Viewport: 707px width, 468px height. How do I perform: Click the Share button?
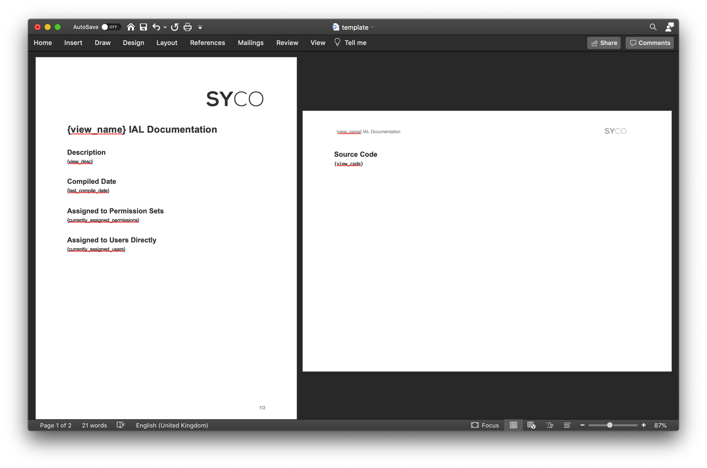(604, 43)
